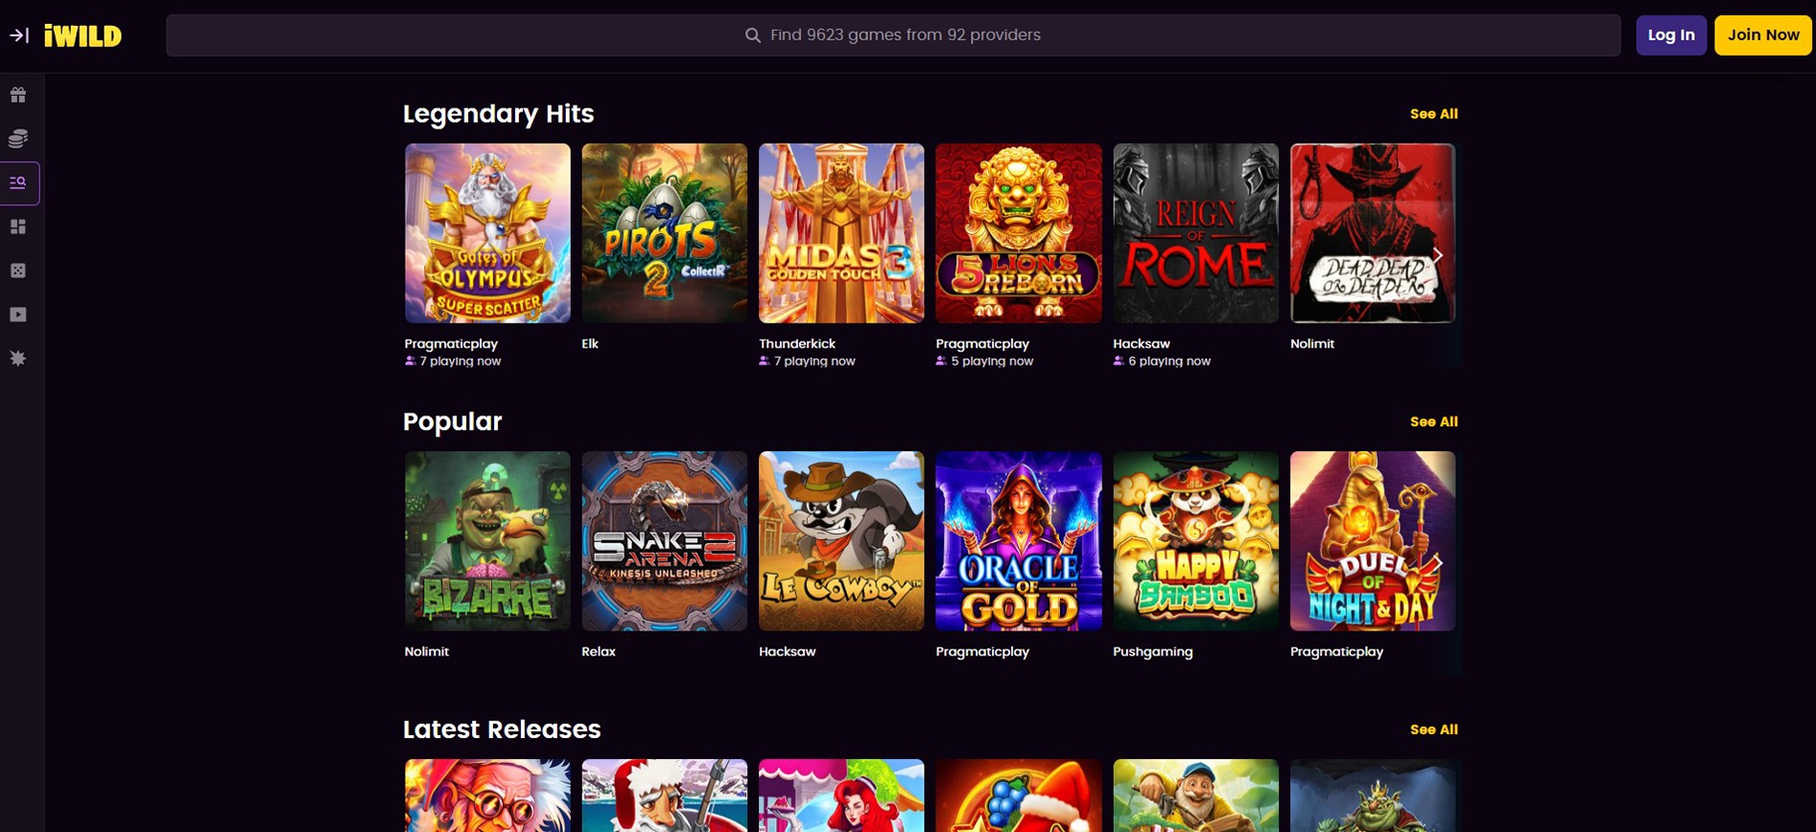Open Pirots 2 game thumbnail
The height and width of the screenshot is (832, 1816).
(664, 233)
